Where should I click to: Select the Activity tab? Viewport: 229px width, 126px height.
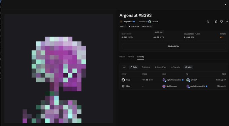(x=140, y=57)
